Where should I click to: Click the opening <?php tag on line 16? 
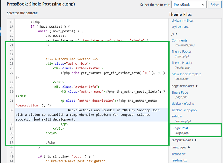(35, 22)
